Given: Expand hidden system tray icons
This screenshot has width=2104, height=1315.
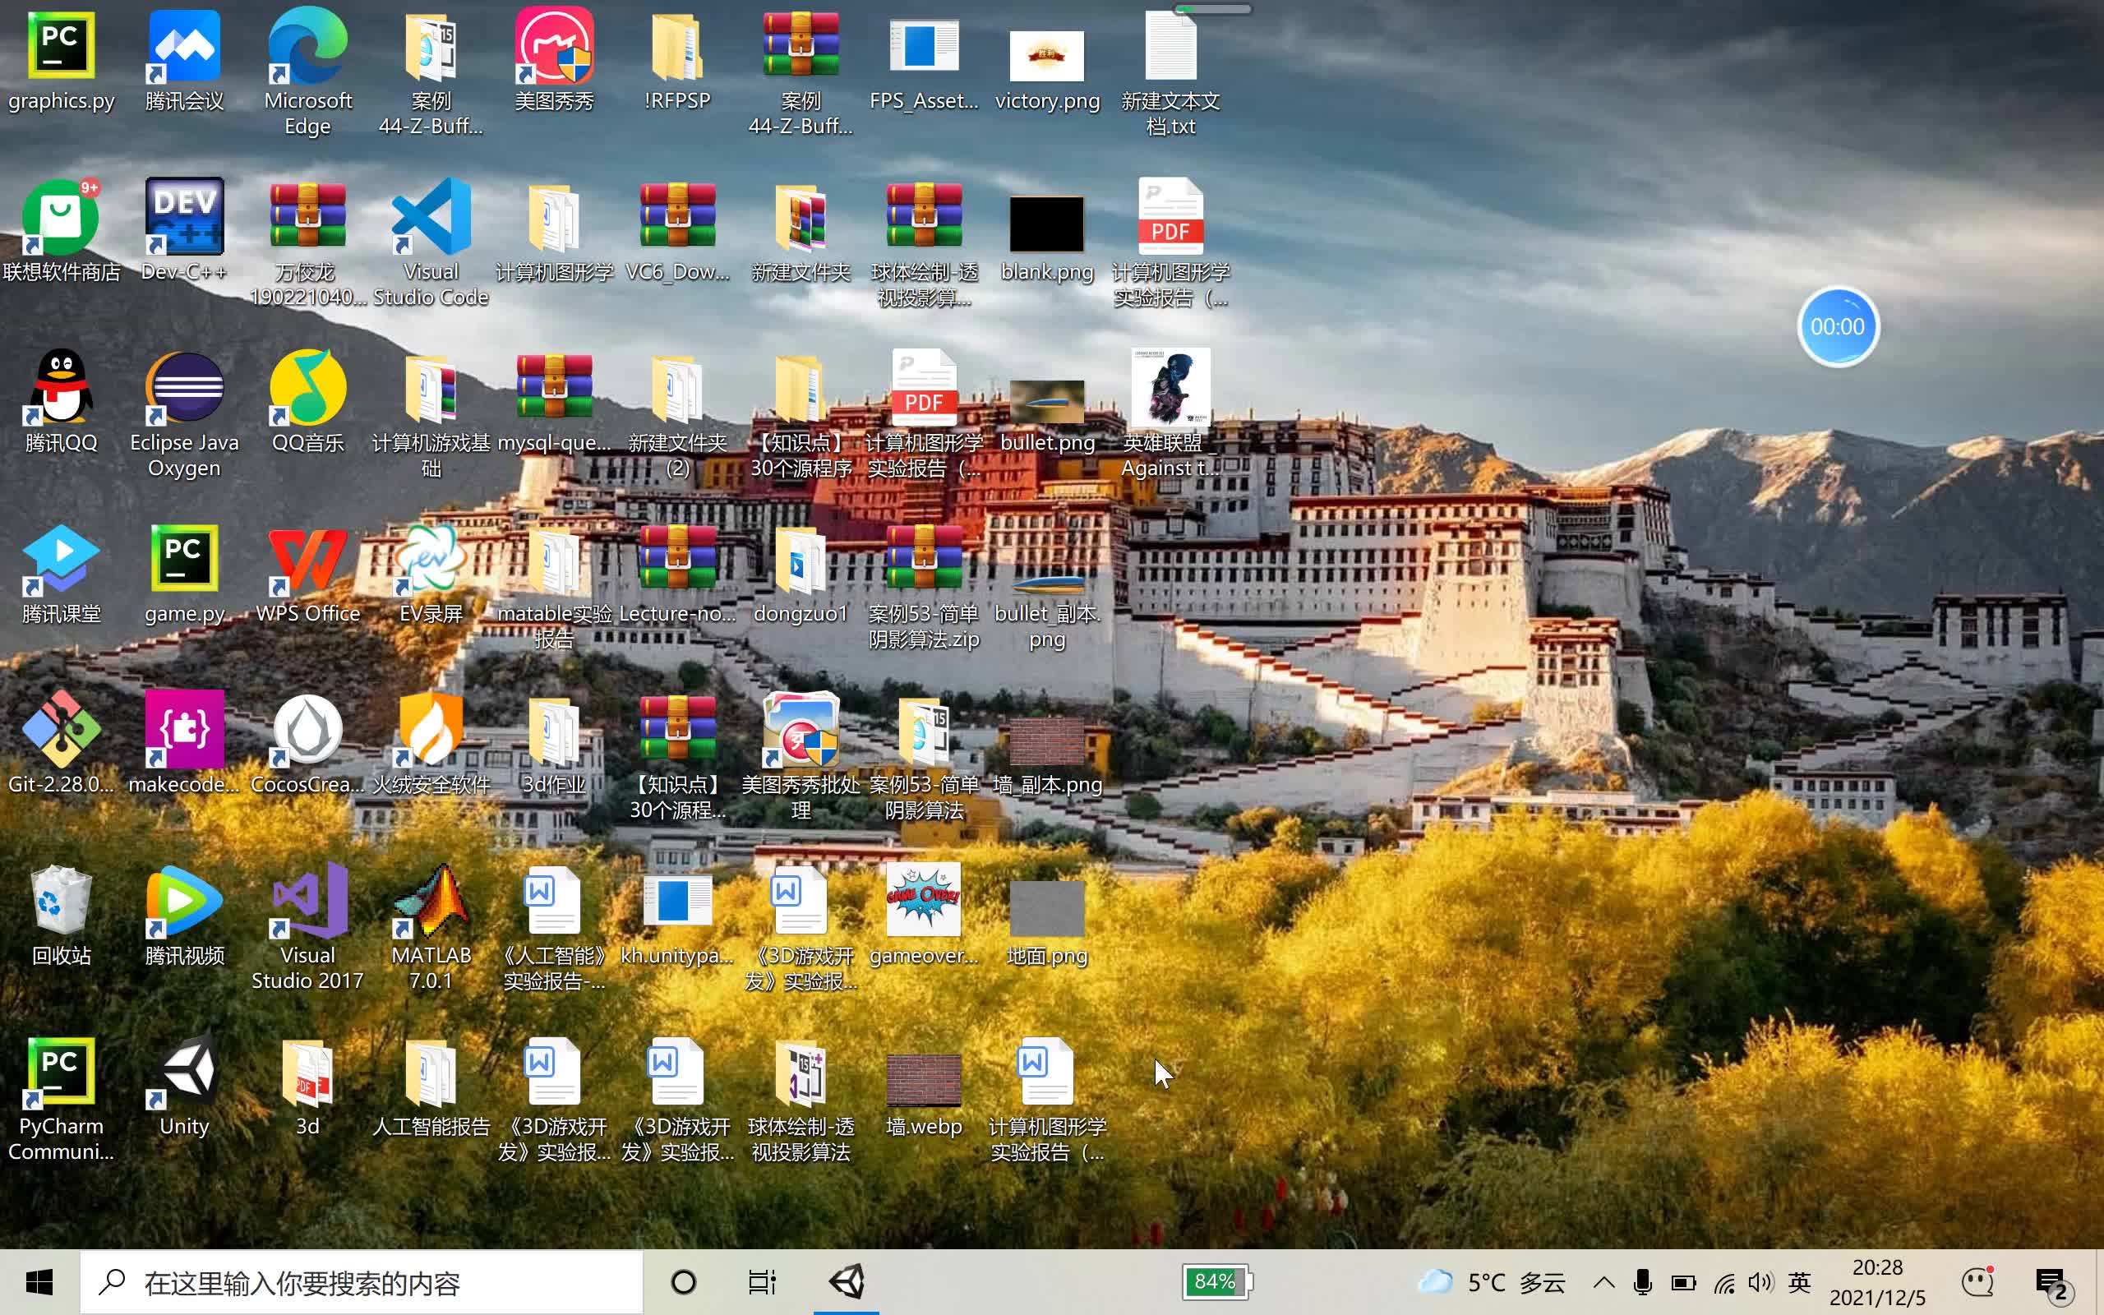Looking at the screenshot, I should 1604,1282.
